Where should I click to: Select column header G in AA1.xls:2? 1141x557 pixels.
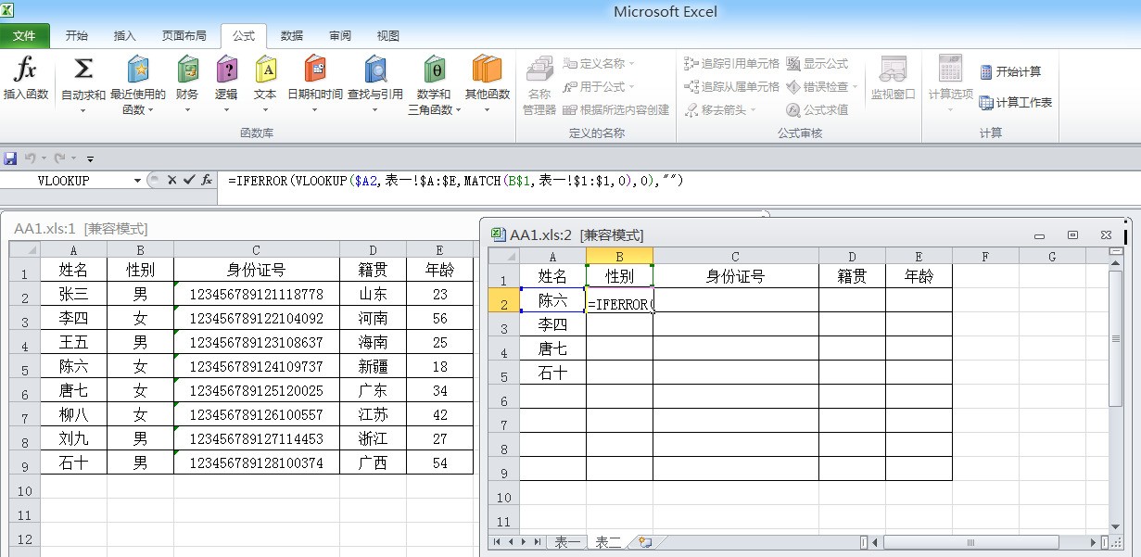[1052, 257]
